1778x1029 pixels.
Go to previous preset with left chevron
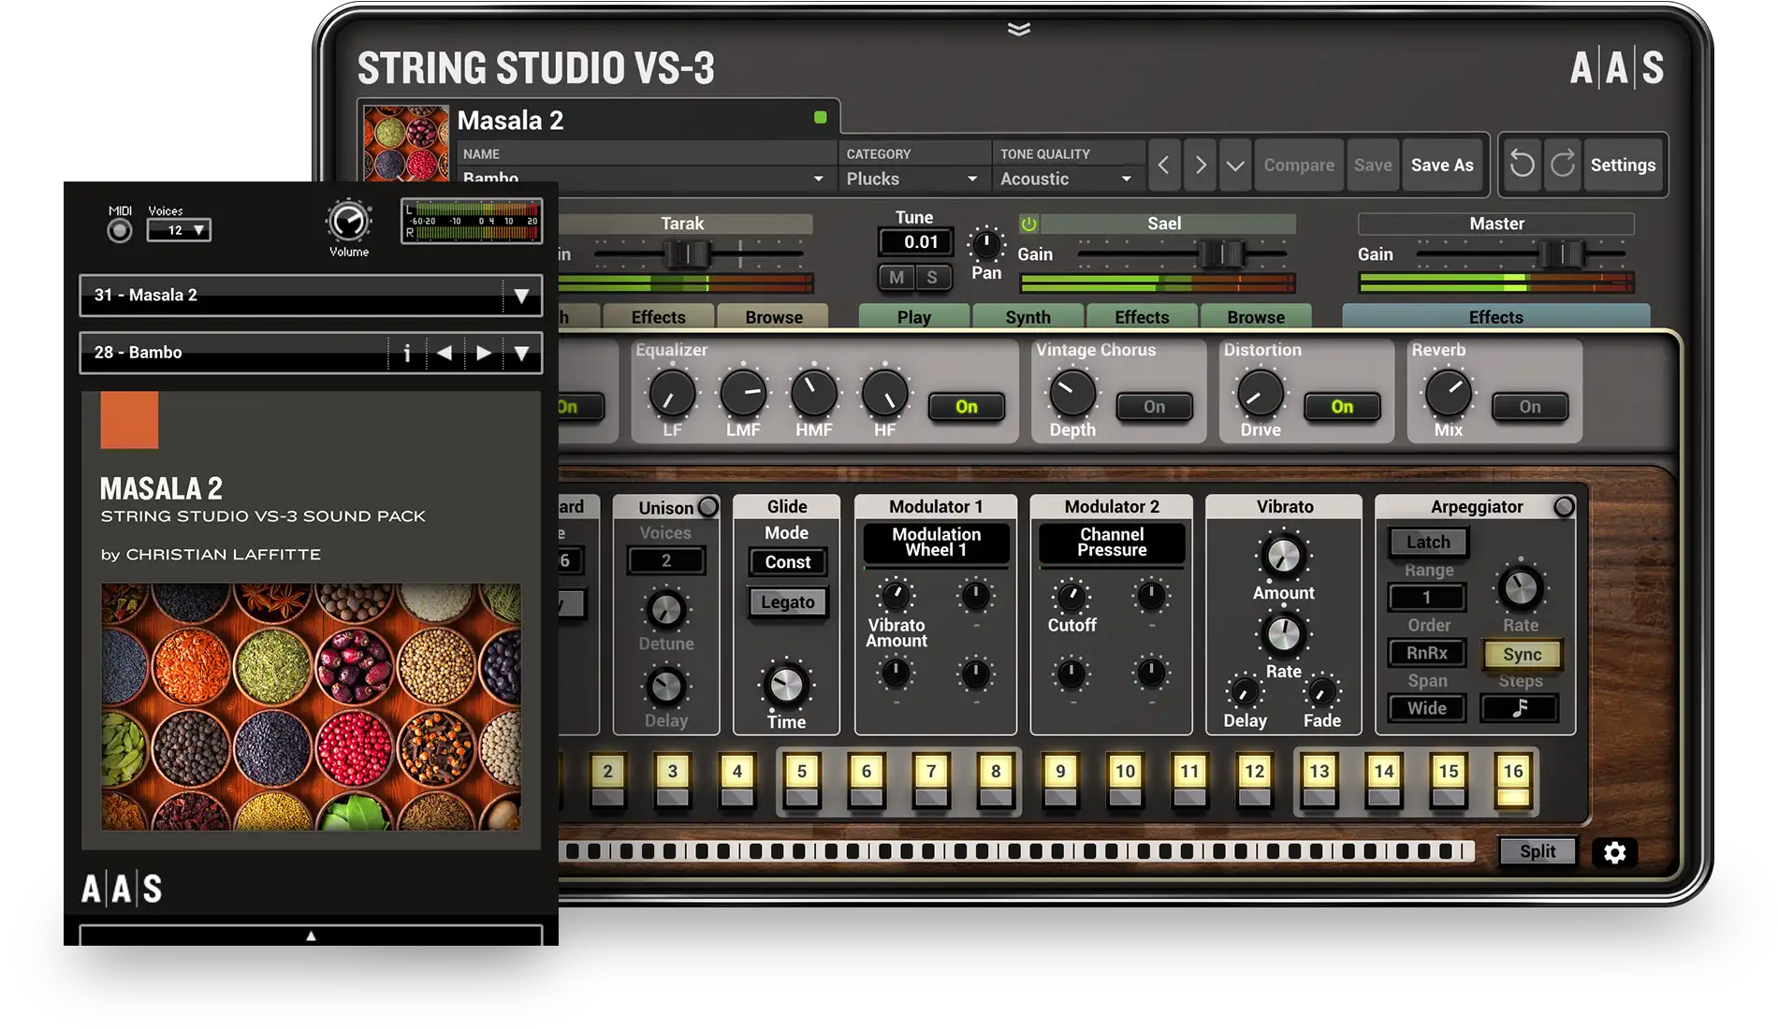click(1163, 166)
